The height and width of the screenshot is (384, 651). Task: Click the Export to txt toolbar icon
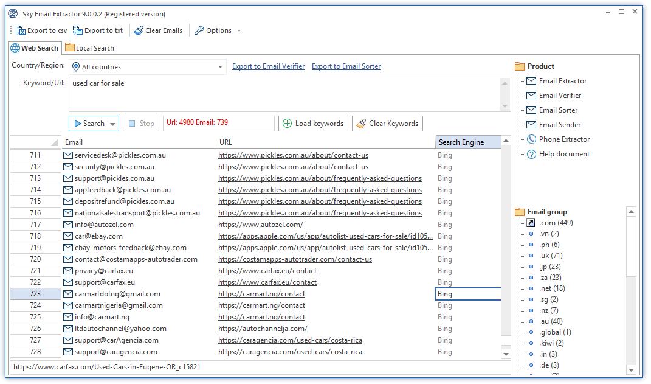78,30
